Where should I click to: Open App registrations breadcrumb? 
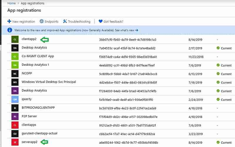coord(33,3)
